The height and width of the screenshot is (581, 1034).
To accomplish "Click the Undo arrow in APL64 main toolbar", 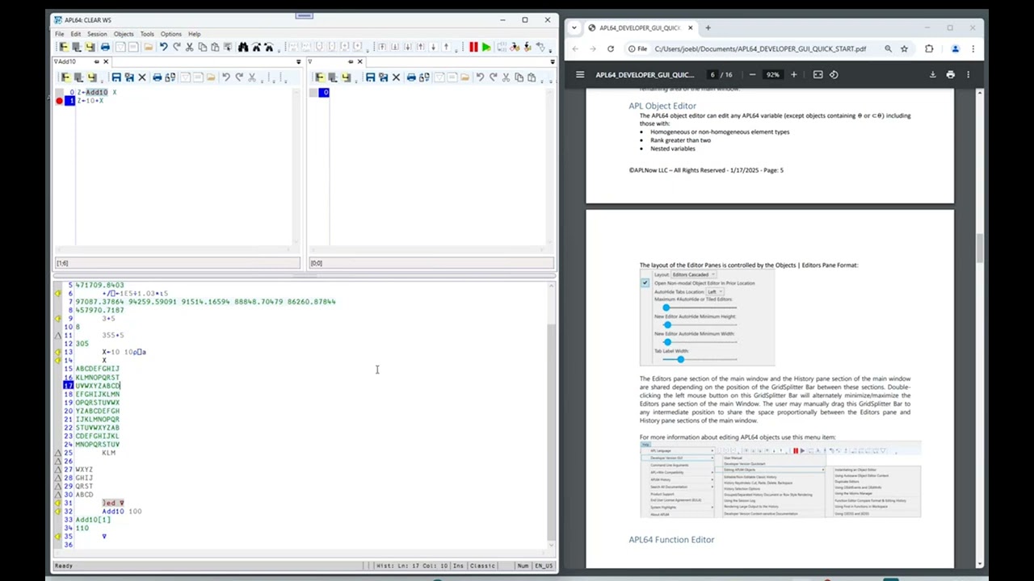I will click(164, 47).
